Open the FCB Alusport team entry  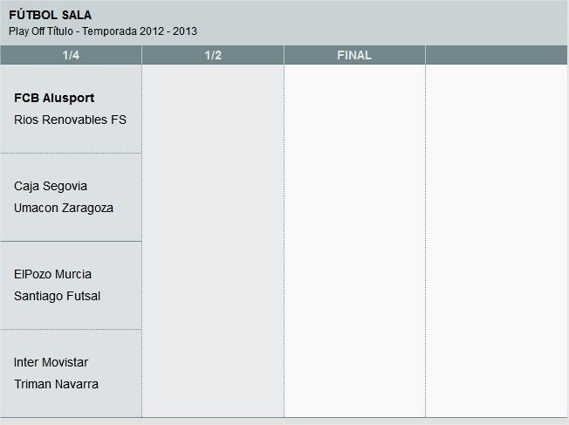click(x=54, y=98)
